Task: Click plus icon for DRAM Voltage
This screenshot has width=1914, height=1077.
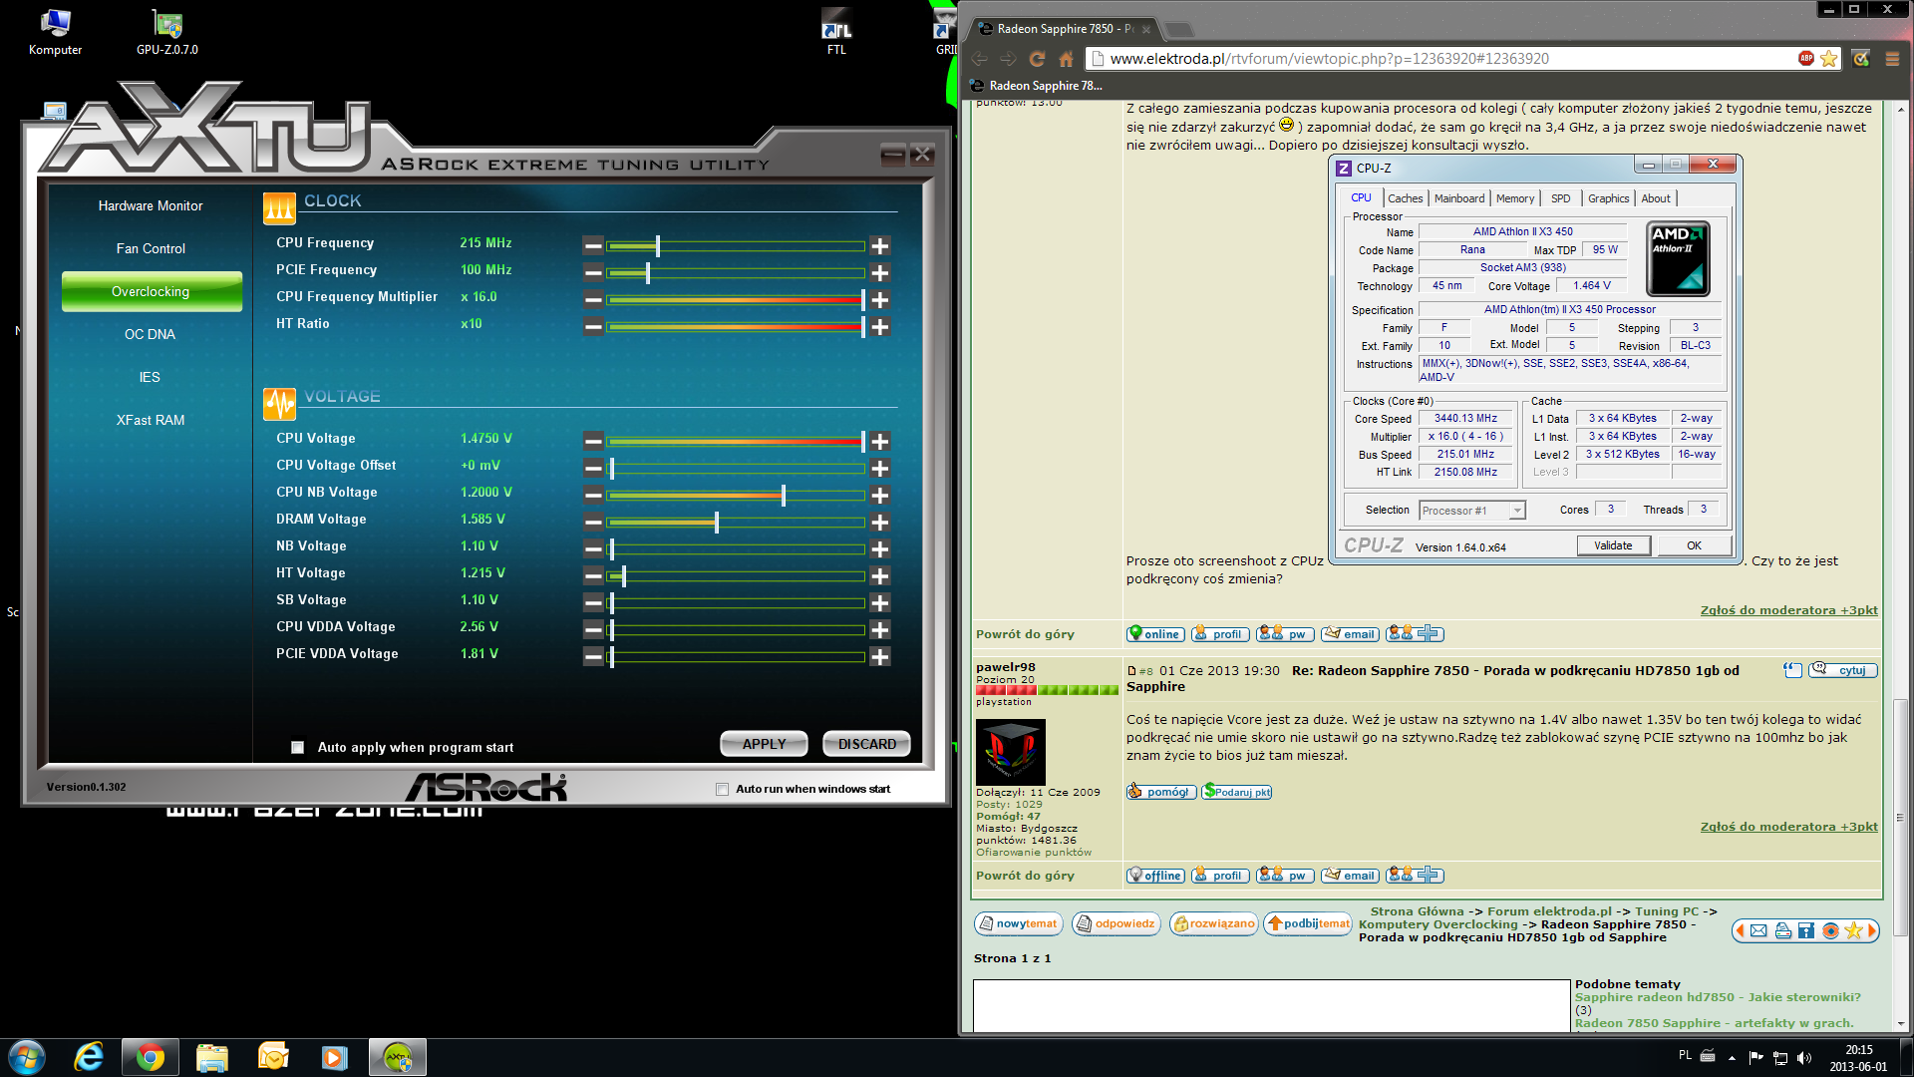Action: tap(879, 522)
